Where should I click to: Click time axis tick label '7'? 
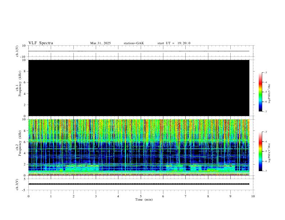click(186, 196)
